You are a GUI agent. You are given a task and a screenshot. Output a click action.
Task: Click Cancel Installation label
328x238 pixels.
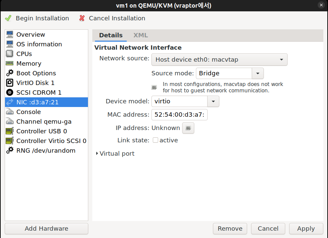pos(117,18)
